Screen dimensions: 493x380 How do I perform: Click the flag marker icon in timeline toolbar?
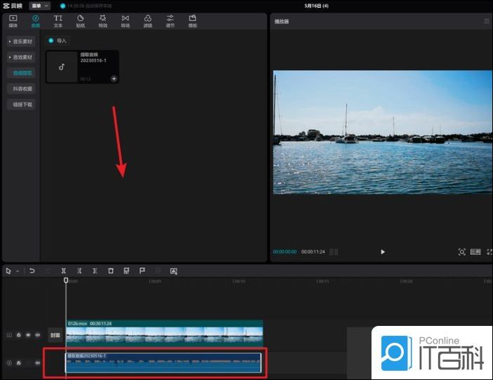click(x=142, y=270)
